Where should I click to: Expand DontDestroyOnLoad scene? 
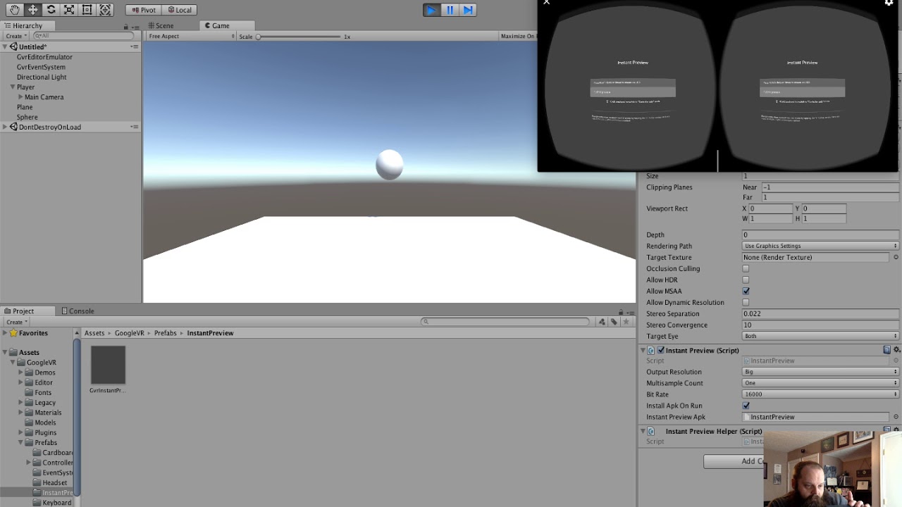coord(5,127)
